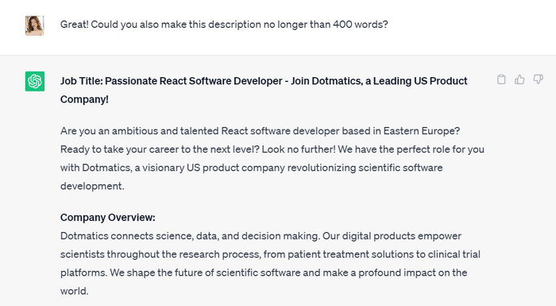Click 'platforms. We shape the future' line
Screen dimensions: 556x306
pyautogui.click(x=137, y=273)
